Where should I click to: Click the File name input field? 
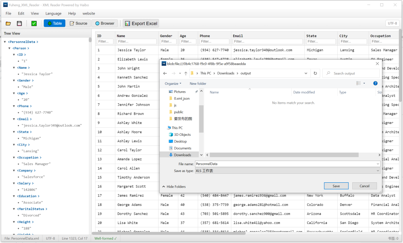[x=285, y=164]
